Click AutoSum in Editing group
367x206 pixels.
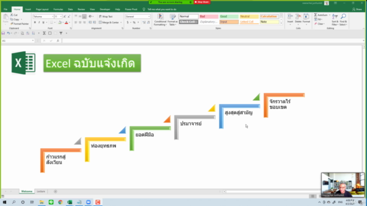[x=321, y=15]
